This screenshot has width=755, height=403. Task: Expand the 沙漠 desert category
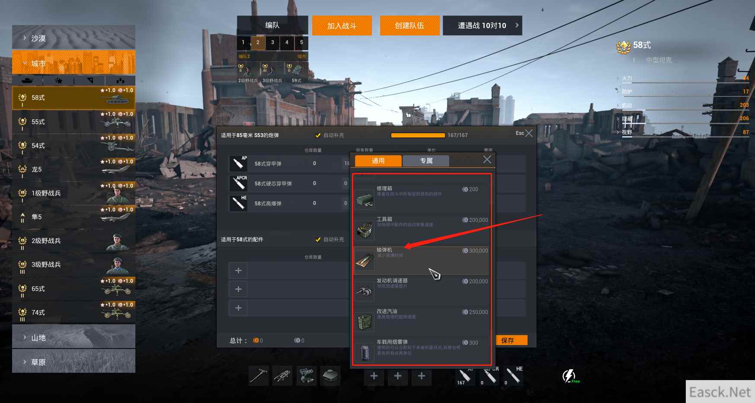[74, 38]
